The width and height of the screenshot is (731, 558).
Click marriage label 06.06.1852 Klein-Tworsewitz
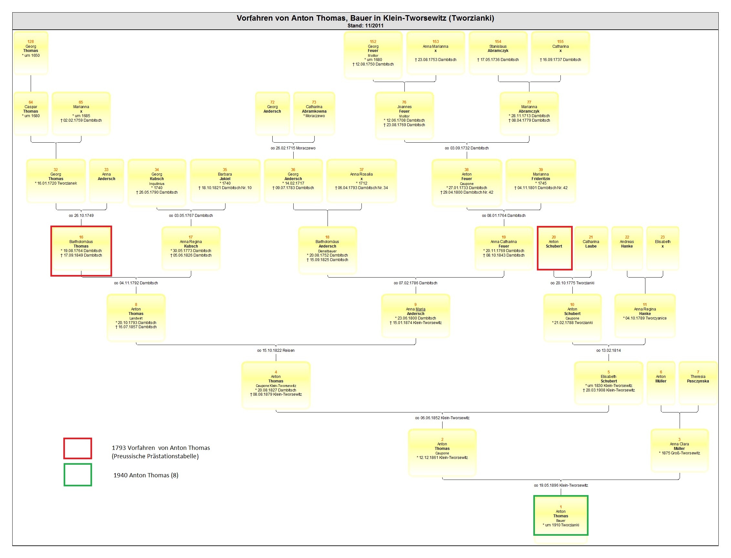442,418
